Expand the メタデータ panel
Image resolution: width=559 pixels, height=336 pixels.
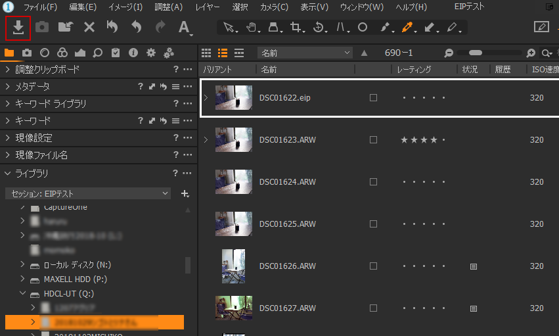[7, 87]
